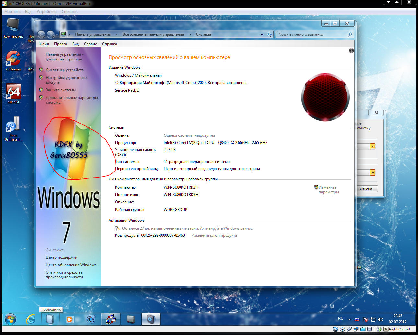418x335 pixels.
Task: Click the shield icon beside Диспетчер устройств
Action: (x=41, y=70)
